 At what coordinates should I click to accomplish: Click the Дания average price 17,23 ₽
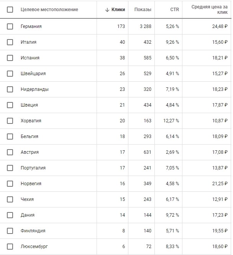[220, 215]
